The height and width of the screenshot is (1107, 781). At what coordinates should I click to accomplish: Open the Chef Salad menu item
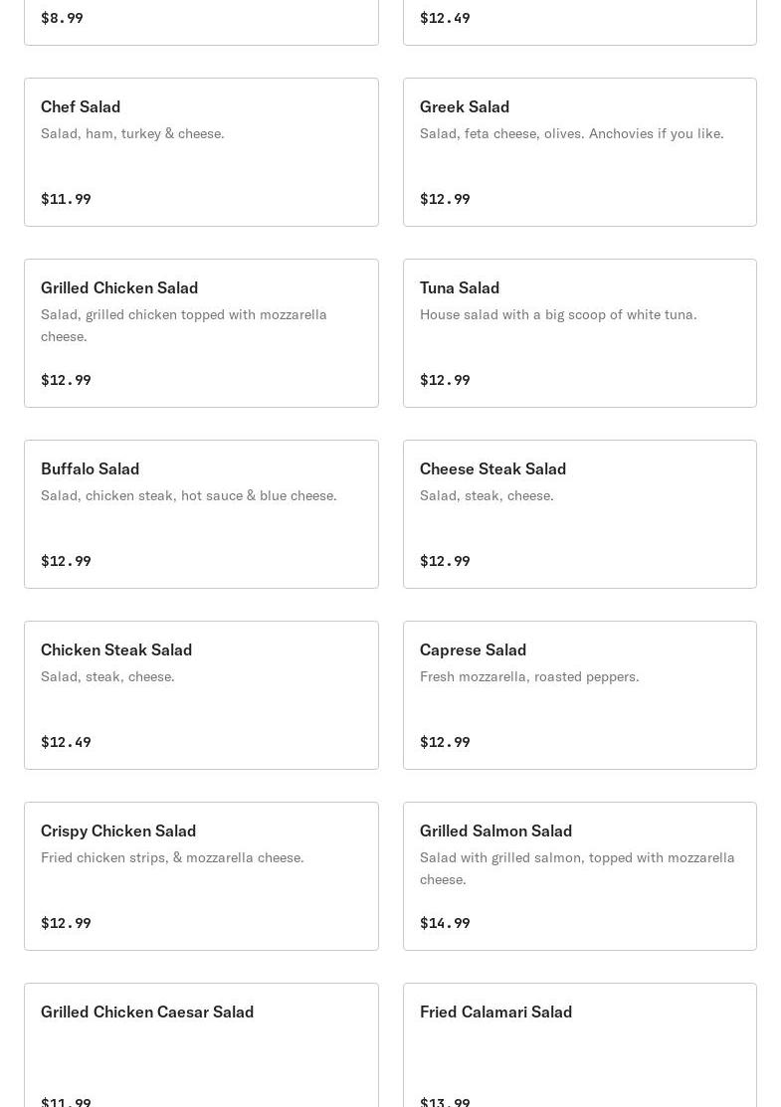[x=201, y=152]
